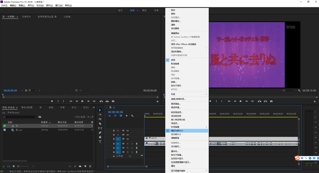319x173 pixels.
Task: Select the Razor tool in the tools panel
Action: point(100,123)
